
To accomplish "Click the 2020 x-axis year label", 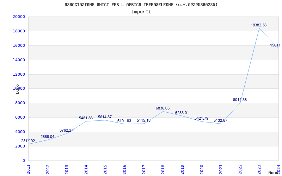I will (x=201, y=169).
